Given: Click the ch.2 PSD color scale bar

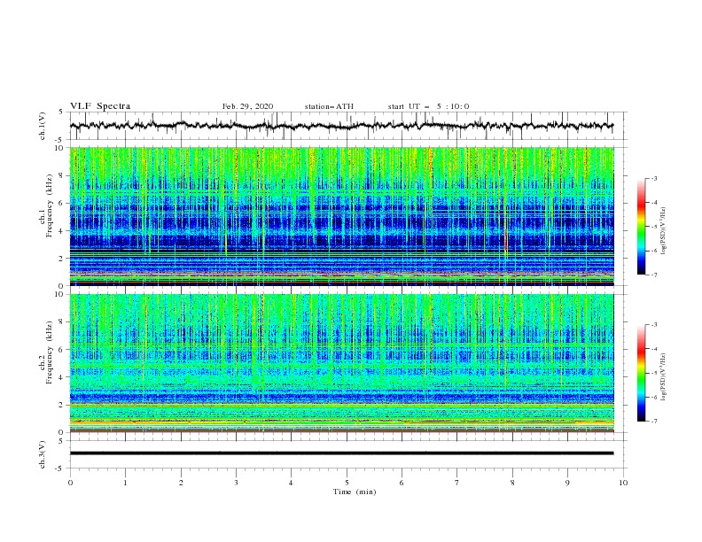Looking at the screenshot, I should coord(641,373).
